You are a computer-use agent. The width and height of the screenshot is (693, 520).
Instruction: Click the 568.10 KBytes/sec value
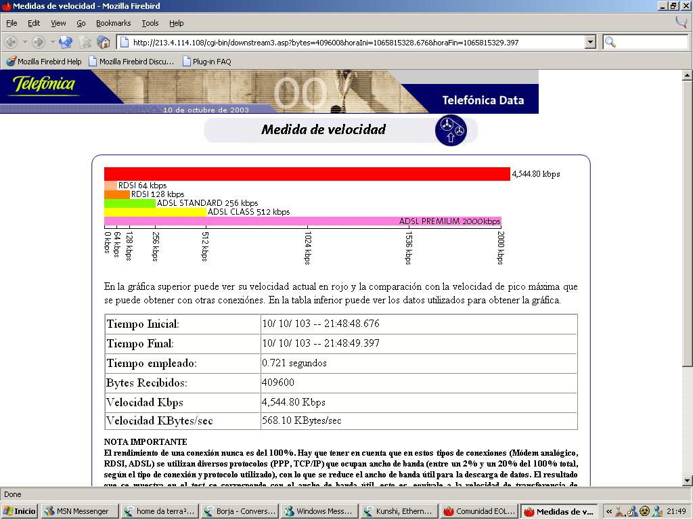301,420
